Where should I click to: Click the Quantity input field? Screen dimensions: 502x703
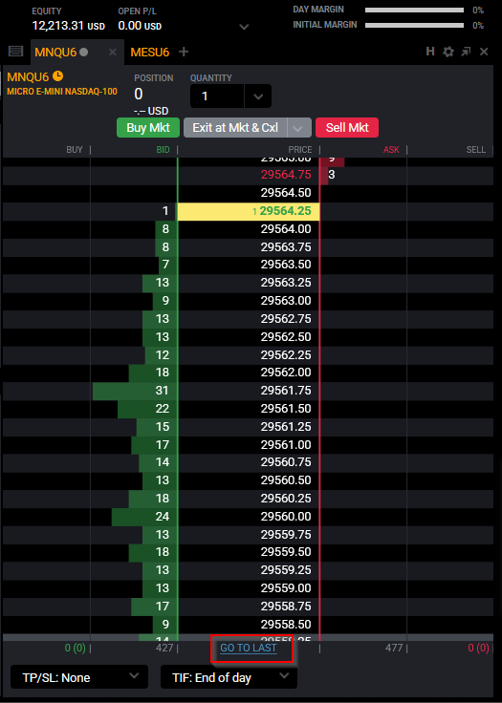(217, 96)
